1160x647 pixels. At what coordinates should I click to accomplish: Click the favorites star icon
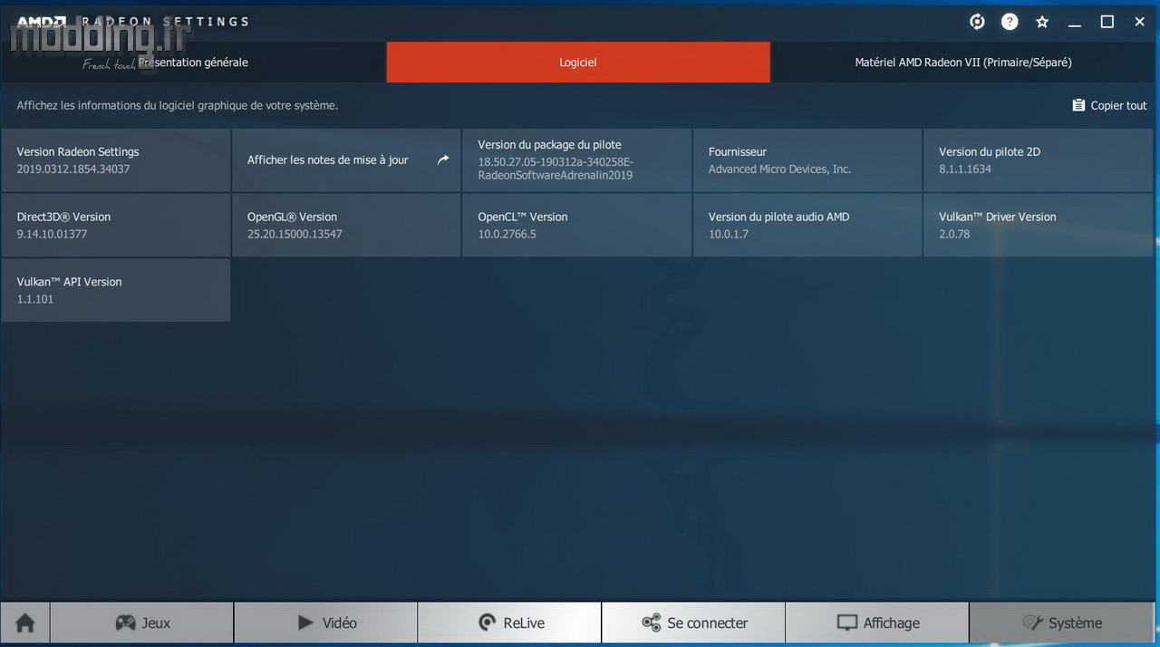point(1042,22)
